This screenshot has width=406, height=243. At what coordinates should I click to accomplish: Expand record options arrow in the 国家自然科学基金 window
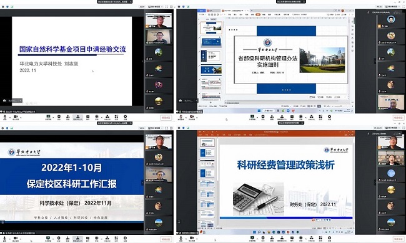(102, 117)
